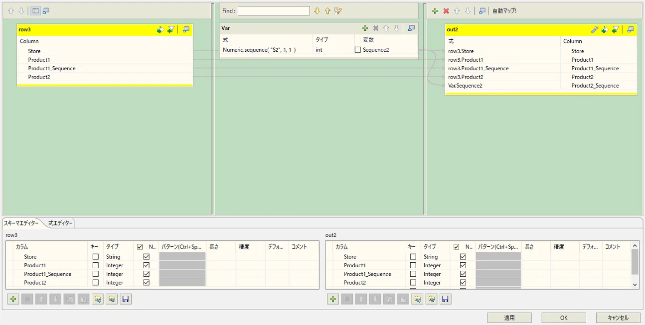645x325 pixels.
Task: Click the out2 schema scrollbar thumb
Action: coord(635,262)
